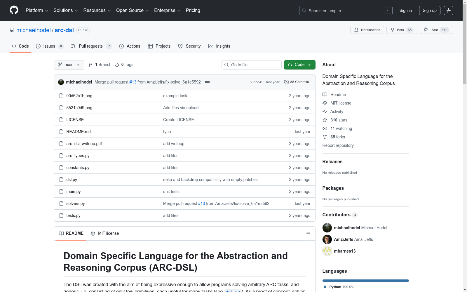467x292 pixels.
Task: Click the Go to file search box
Action: [252, 65]
